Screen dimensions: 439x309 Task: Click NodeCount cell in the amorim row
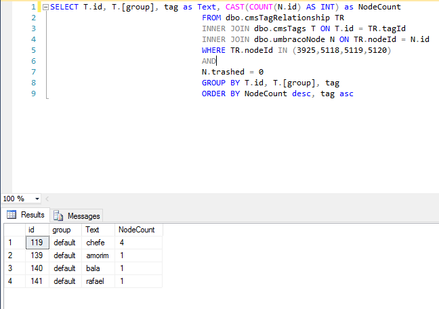139,255
